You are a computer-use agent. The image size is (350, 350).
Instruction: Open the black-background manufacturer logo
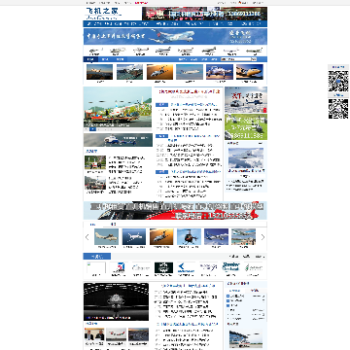click(x=163, y=267)
